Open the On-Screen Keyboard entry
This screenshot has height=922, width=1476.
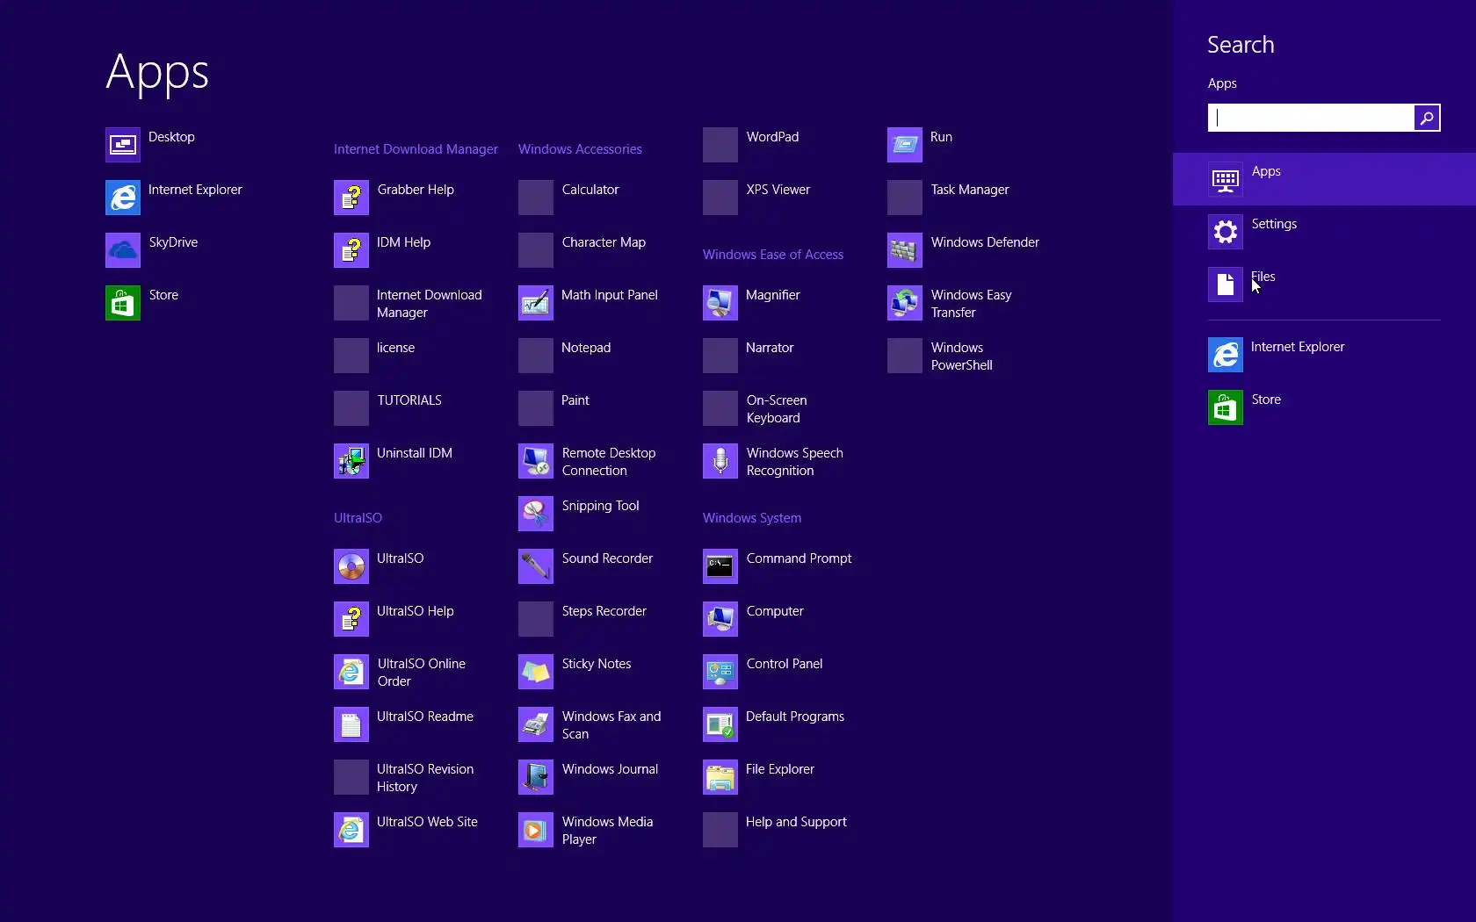pyautogui.click(x=755, y=408)
